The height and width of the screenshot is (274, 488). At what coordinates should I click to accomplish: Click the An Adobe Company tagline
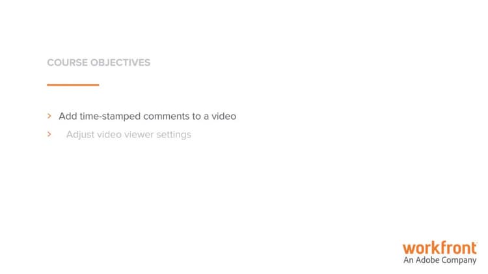tap(440, 260)
